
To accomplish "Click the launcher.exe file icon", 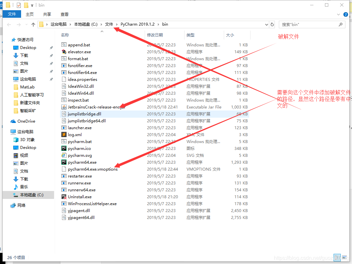I will (x=64, y=128).
